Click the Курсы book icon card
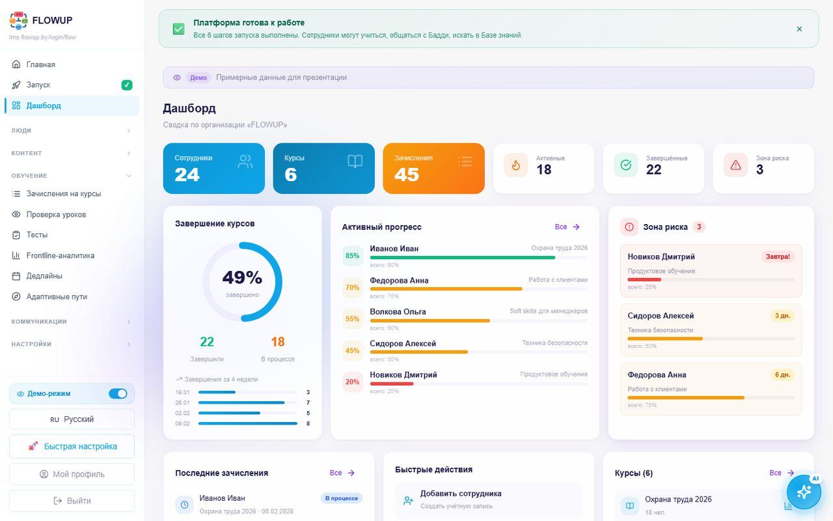Screen dimensions: 833x521 tap(323, 169)
